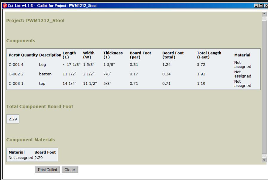Click the Print Cutlist button
Screen dimensions: 268x180
click(x=47, y=170)
